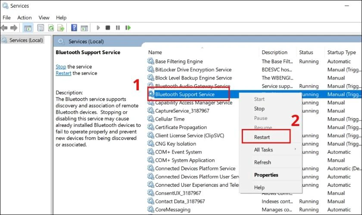362x215 pixels.
Task: Select the Client License Service (ClipSVC) row
Action: [x=254, y=135]
